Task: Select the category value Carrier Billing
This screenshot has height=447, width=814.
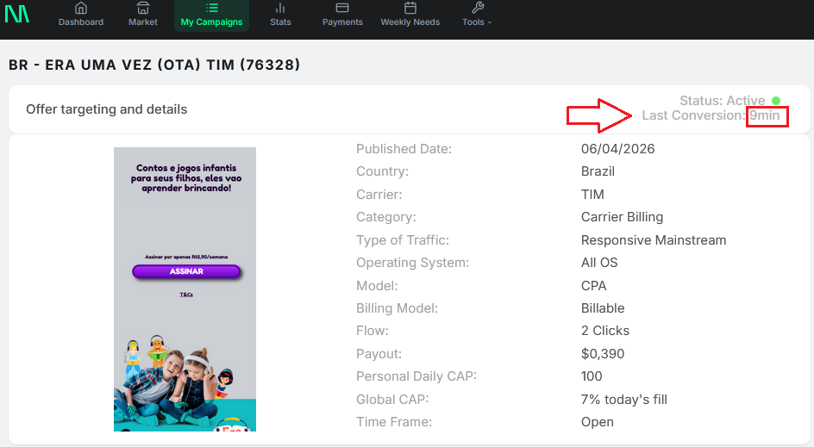Action: point(622,217)
